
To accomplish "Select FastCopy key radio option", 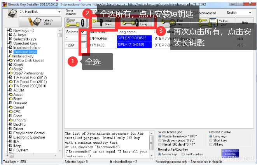I will coord(183,154).
